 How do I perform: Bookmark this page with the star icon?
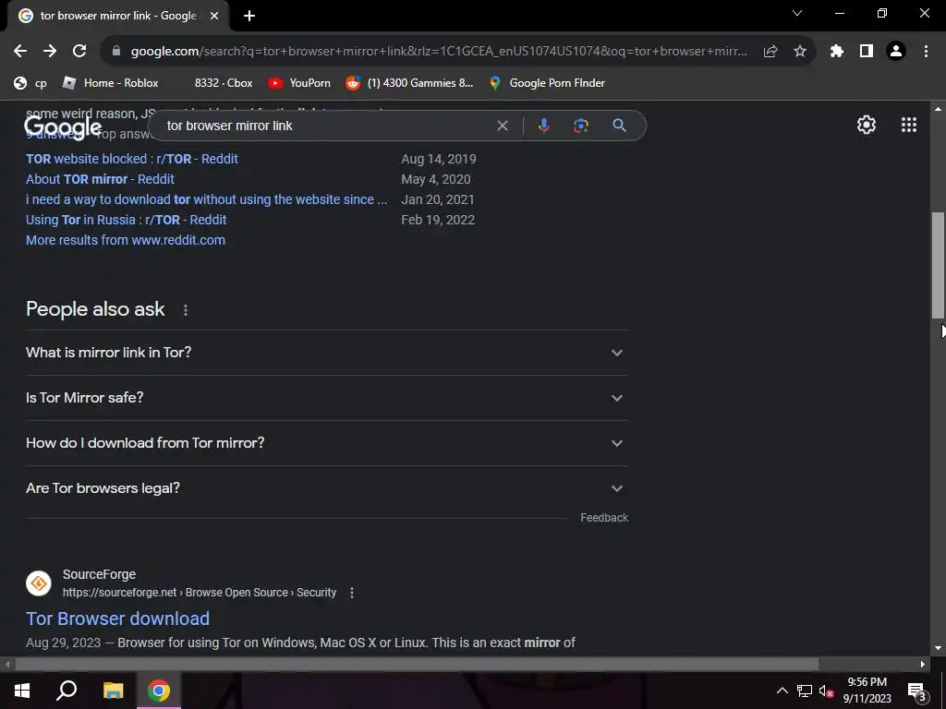(800, 52)
